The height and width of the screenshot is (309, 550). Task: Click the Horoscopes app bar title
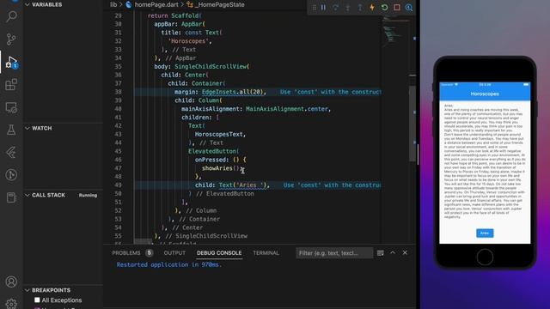(485, 94)
